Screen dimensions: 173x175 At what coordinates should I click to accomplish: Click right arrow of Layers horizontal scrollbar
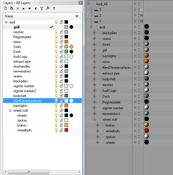[80, 172]
